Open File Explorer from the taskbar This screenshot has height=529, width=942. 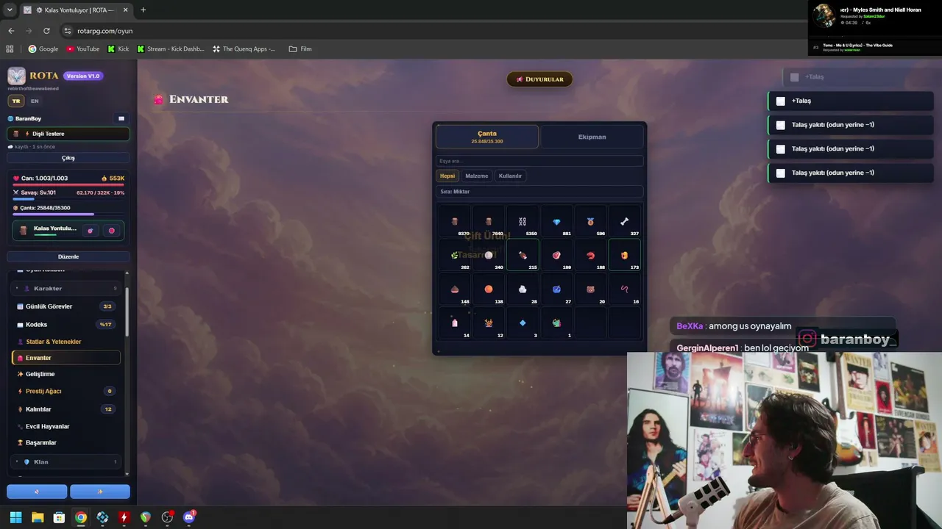click(38, 517)
